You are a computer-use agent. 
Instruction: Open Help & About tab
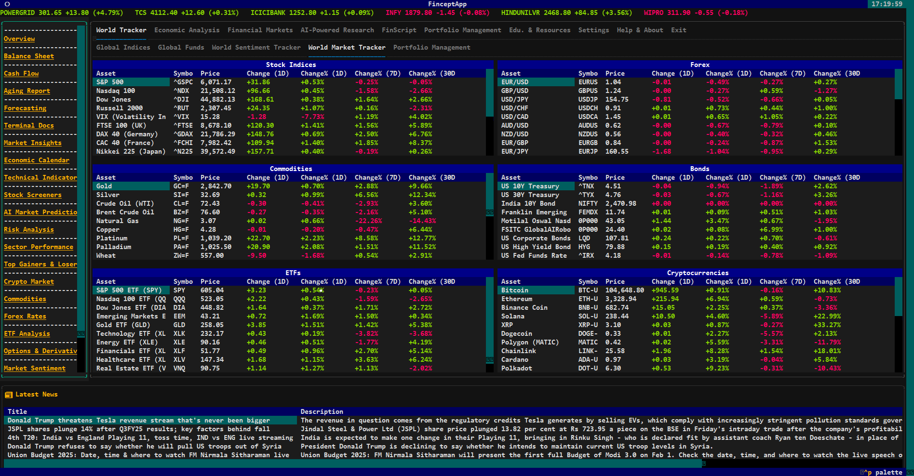pyautogui.click(x=640, y=30)
